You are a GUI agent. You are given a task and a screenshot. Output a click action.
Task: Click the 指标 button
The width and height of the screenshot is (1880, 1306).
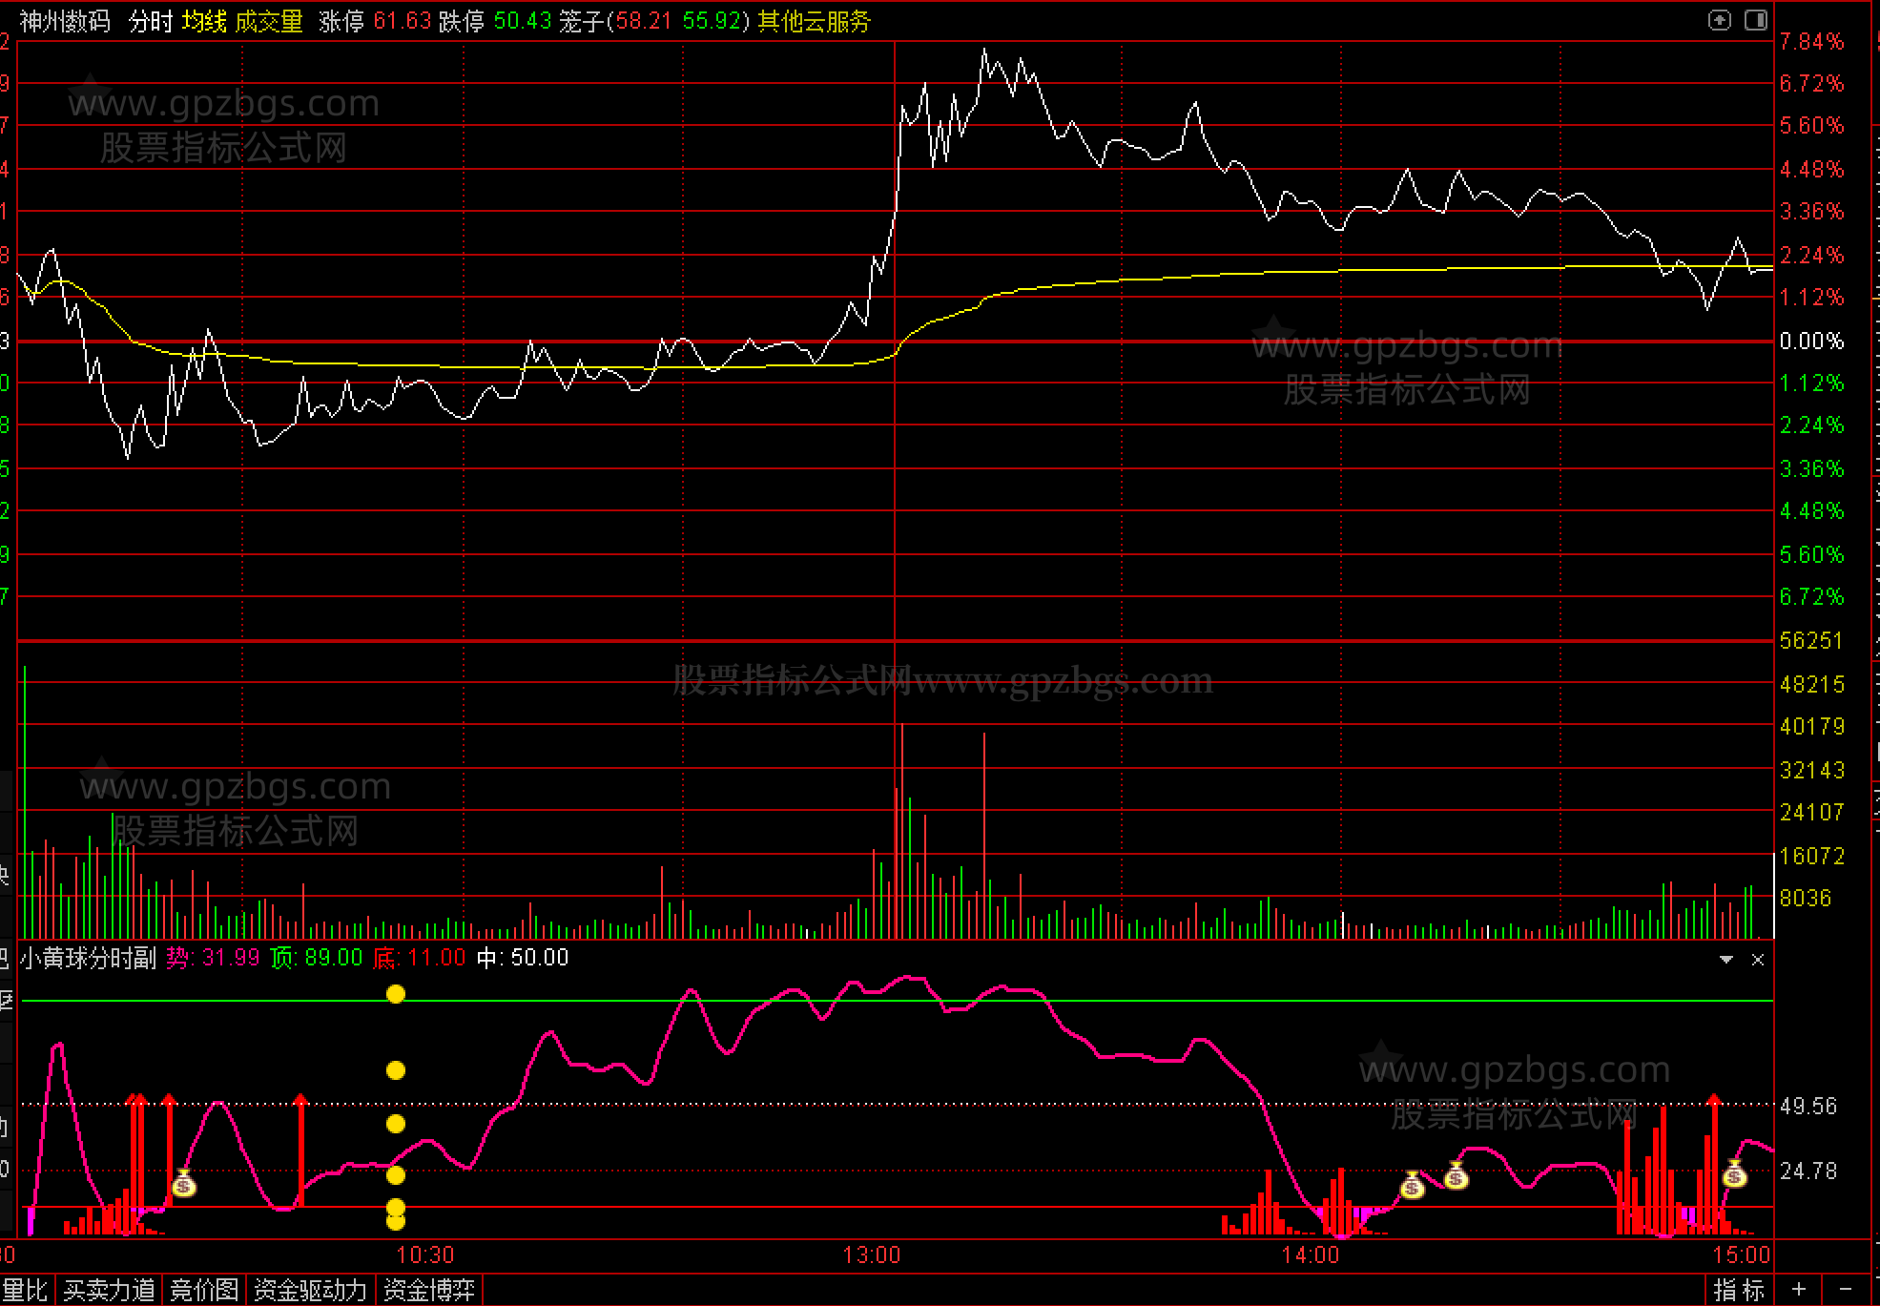point(1738,1291)
